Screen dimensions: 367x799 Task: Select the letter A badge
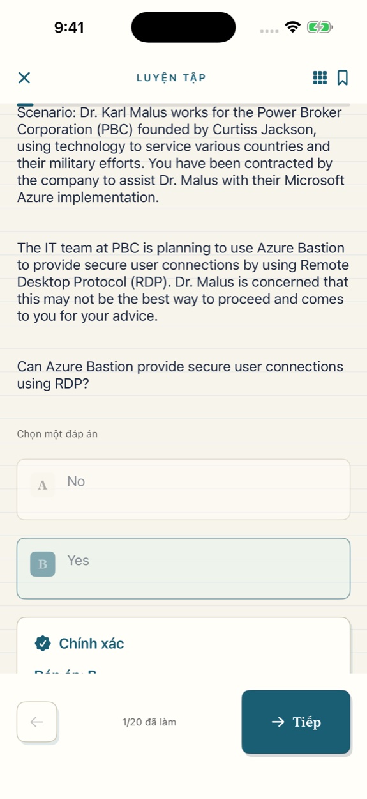(x=43, y=485)
